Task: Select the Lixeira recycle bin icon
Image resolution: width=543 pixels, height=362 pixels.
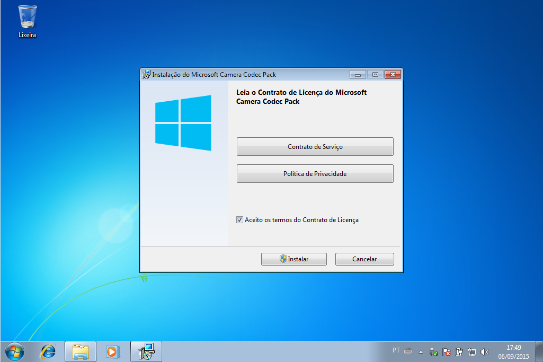Action: (x=27, y=21)
